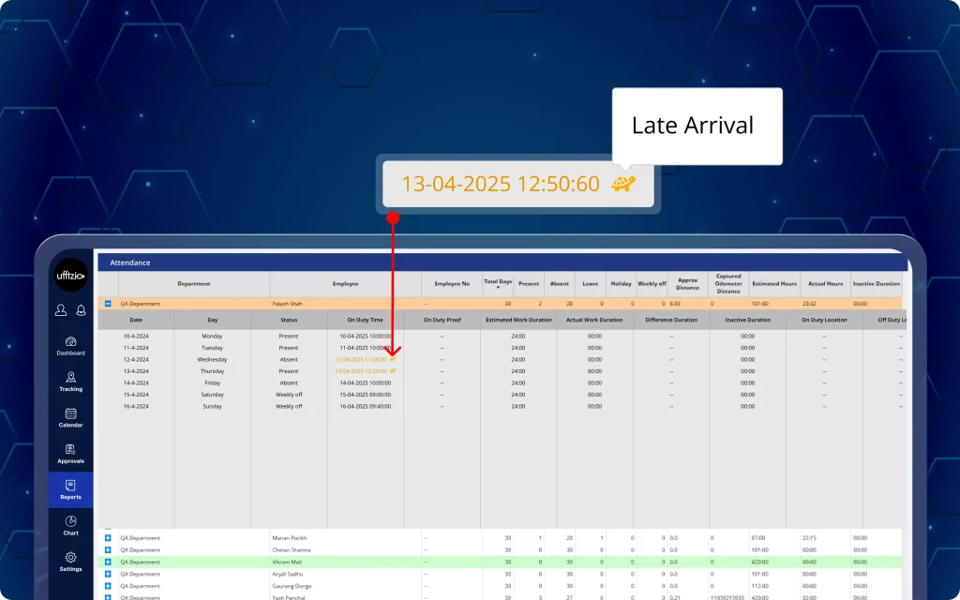Click the Gaurang Donga employee name
960x600 pixels.
(292, 586)
